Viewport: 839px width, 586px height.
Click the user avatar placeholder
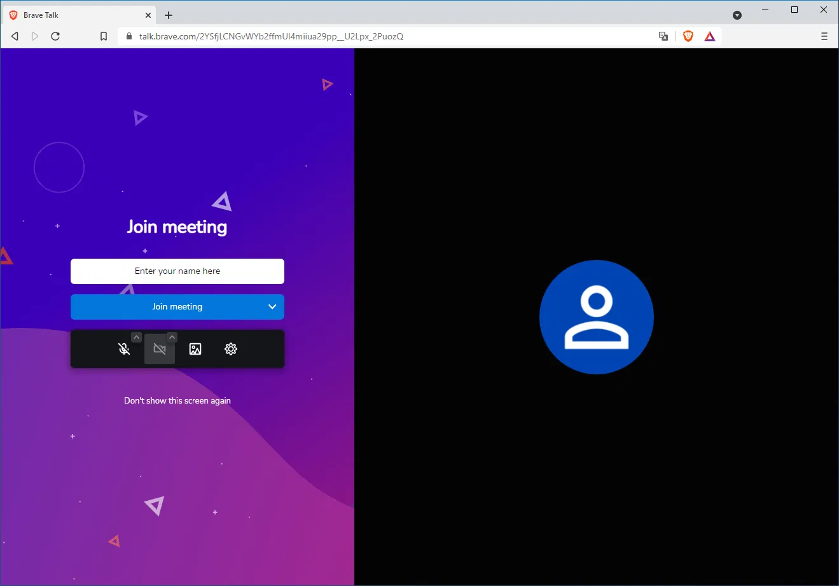(597, 317)
